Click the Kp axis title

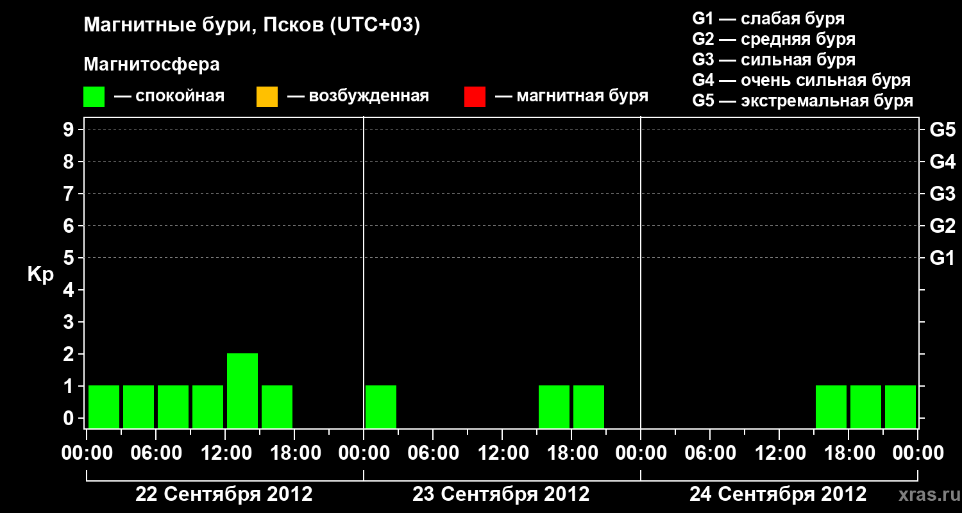[x=41, y=274]
